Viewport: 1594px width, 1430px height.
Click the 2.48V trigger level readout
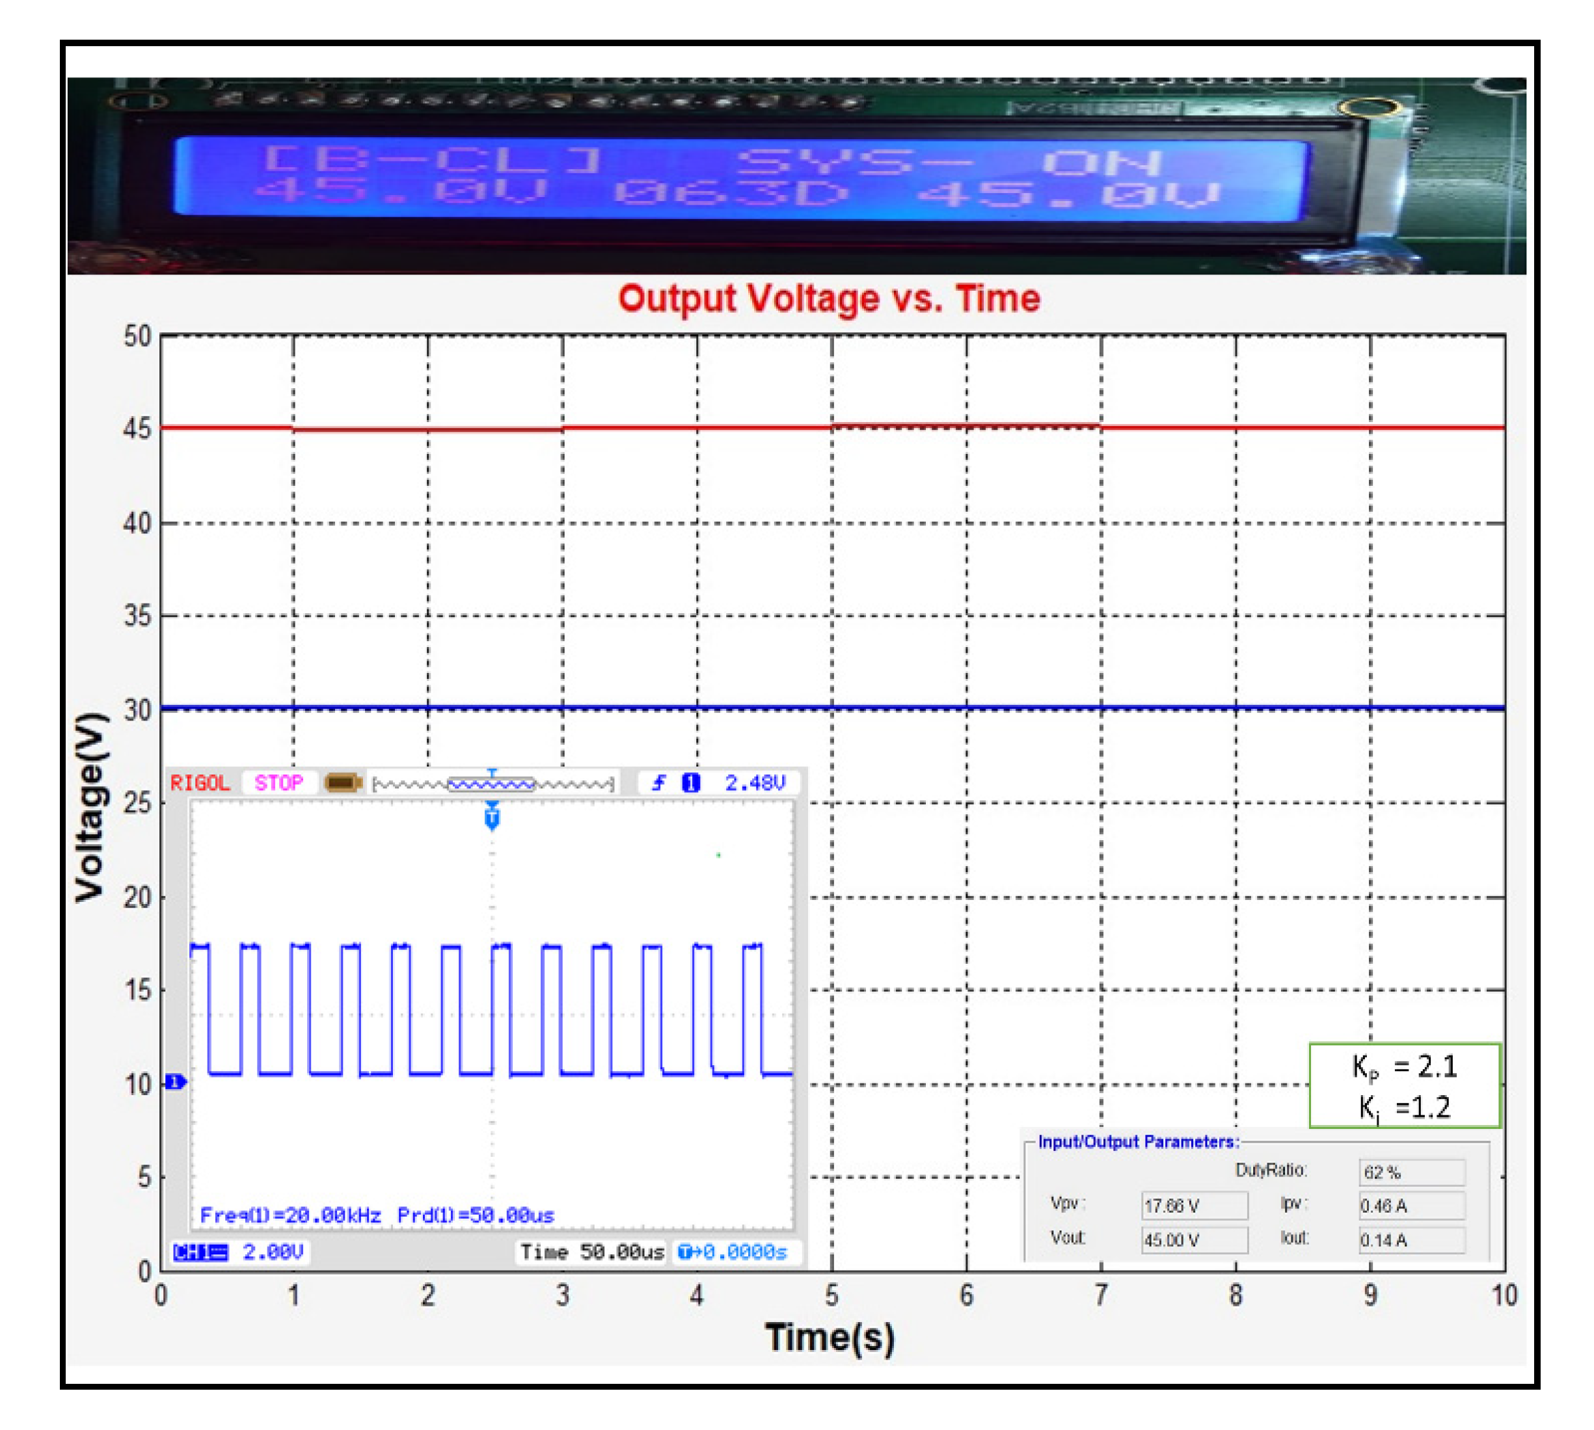point(755,782)
